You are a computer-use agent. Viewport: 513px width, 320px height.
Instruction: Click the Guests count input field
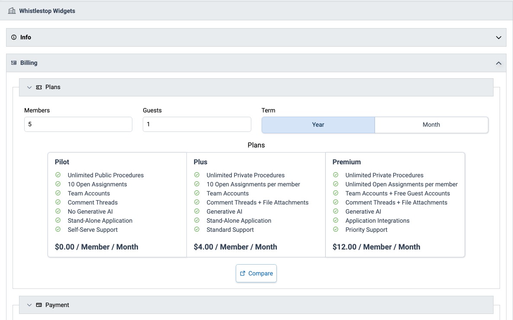point(197,125)
